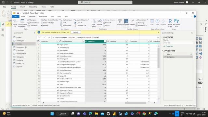Click the Discount column header

pyautogui.click(x=139, y=41)
